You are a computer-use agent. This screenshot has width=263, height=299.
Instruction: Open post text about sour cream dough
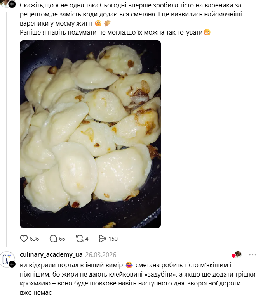(131, 19)
